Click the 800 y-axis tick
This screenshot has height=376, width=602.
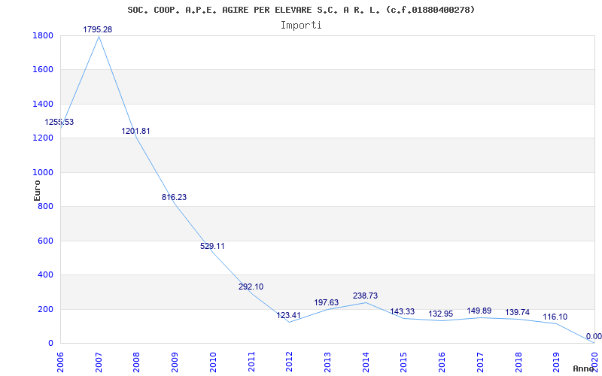click(47, 206)
